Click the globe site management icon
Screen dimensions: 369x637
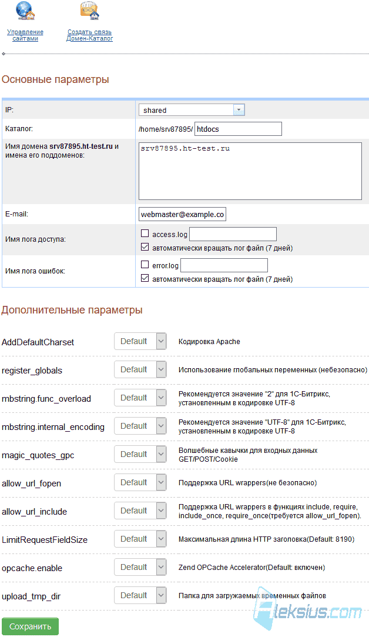25,11
